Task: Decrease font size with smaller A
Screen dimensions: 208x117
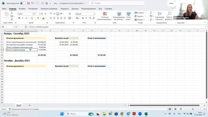Action: pyautogui.click(x=45, y=14)
